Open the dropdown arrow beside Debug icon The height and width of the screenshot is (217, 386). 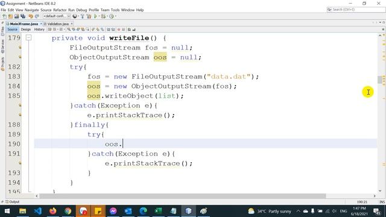[107, 16]
